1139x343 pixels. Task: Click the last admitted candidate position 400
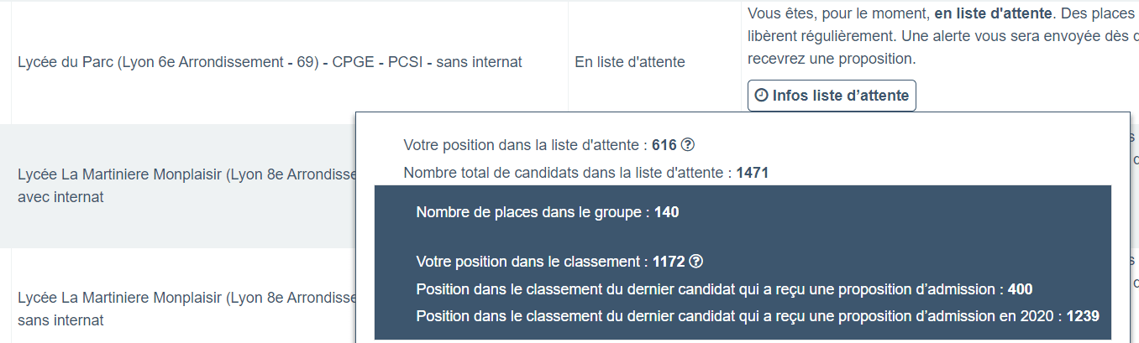click(1020, 289)
